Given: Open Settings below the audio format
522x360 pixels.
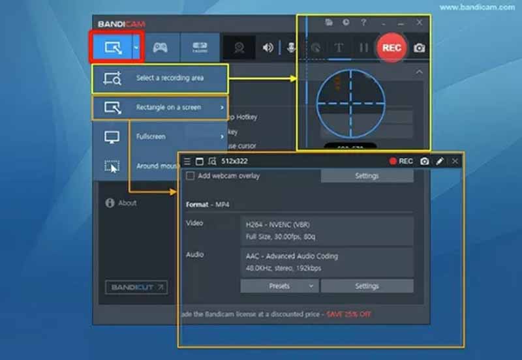Looking at the screenshot, I should (367, 286).
